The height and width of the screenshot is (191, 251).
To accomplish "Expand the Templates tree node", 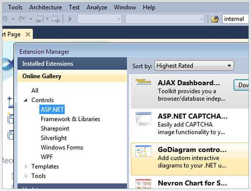I will click(26, 167).
